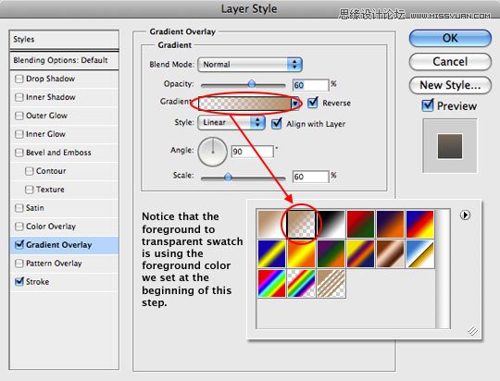The image size is (500, 381).
Task: Pick the violet to orange gradient swatch
Action: pos(391,224)
